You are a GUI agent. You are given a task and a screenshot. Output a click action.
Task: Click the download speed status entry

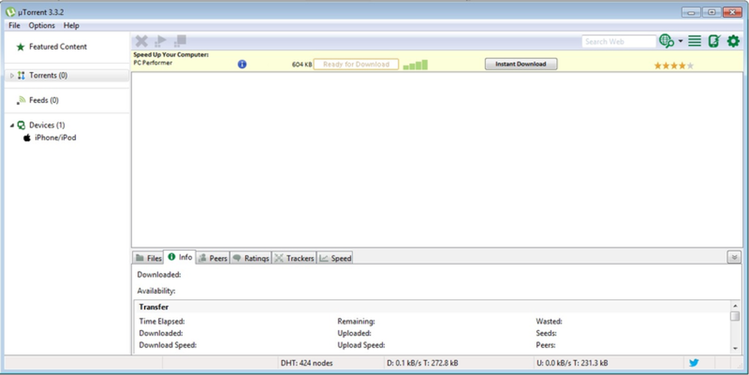[x=423, y=363]
